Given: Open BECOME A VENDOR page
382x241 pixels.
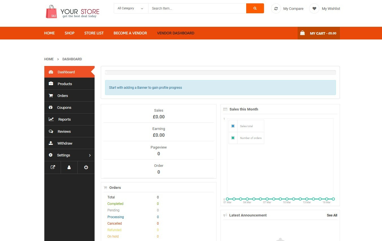Looking at the screenshot, I should pyautogui.click(x=130, y=33).
